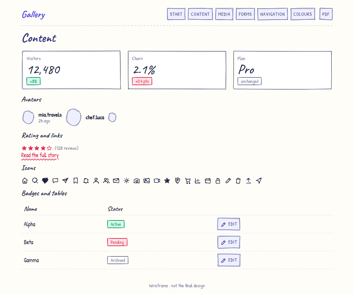The image size is (354, 294).
Task: Open the Start tab in the navigation
Action: pos(176,14)
